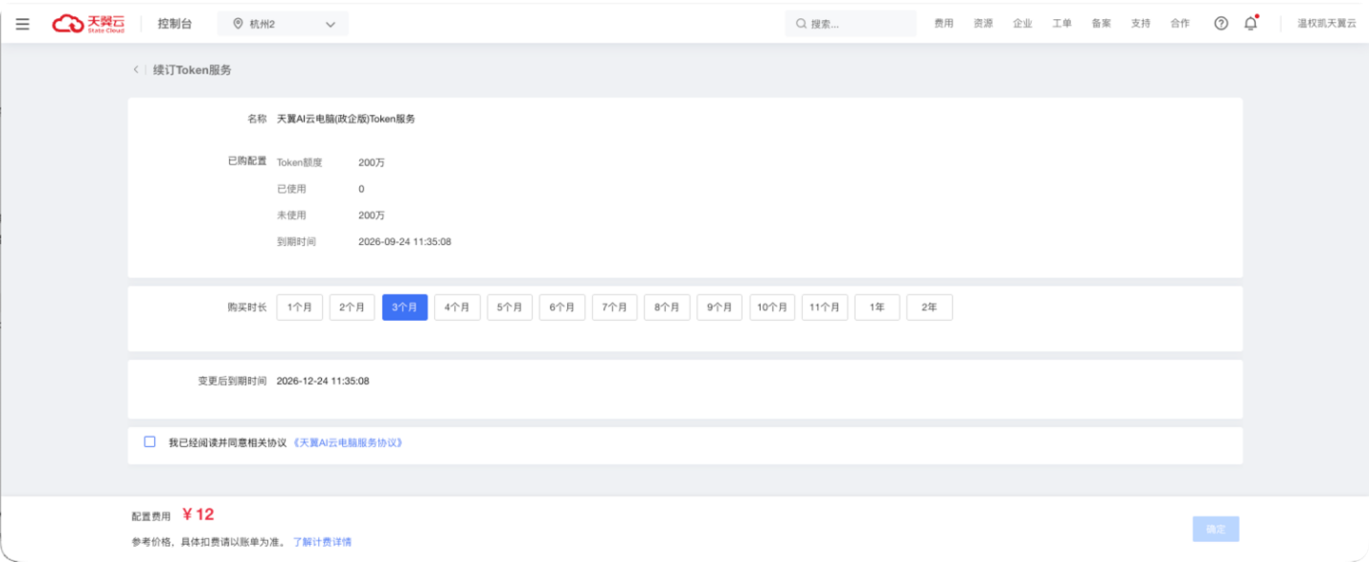Select the 2个月 purchase duration
Image resolution: width=1369 pixels, height=562 pixels.
[353, 307]
